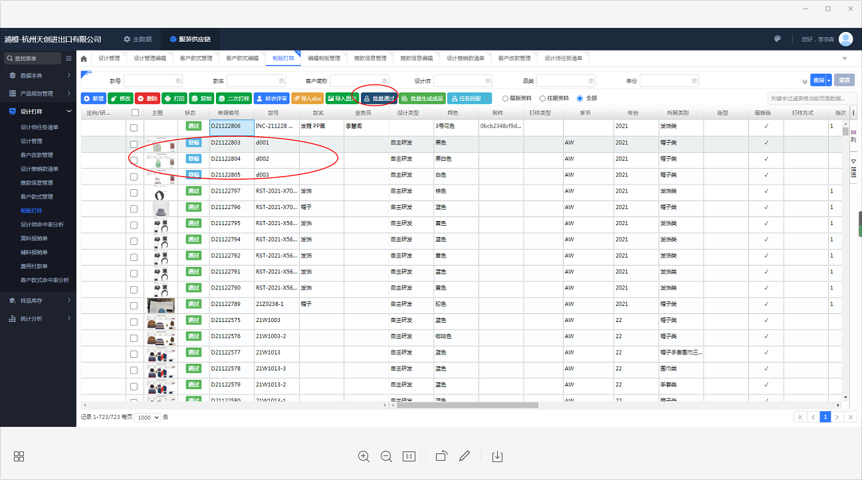Select the 全部 radio option
The height and width of the screenshot is (480, 862).
580,98
